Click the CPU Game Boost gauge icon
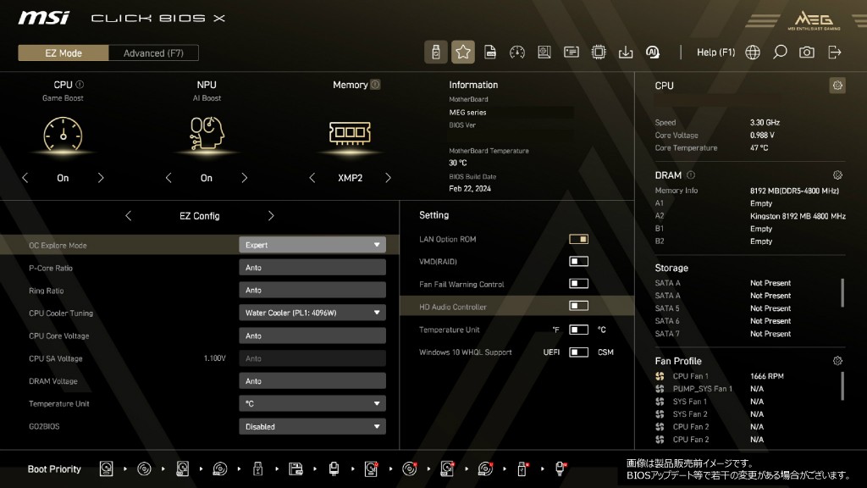This screenshot has width=867, height=488. pyautogui.click(x=63, y=134)
